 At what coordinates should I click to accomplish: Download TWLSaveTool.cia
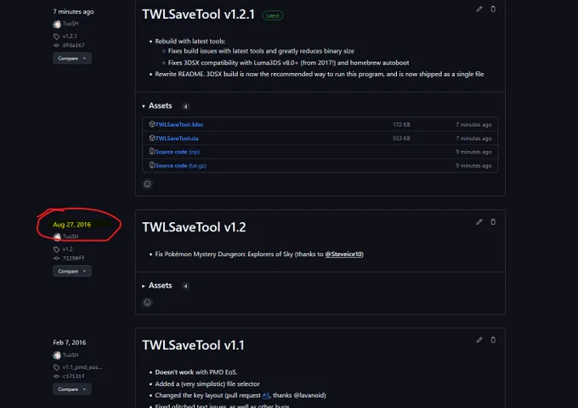[177, 138]
